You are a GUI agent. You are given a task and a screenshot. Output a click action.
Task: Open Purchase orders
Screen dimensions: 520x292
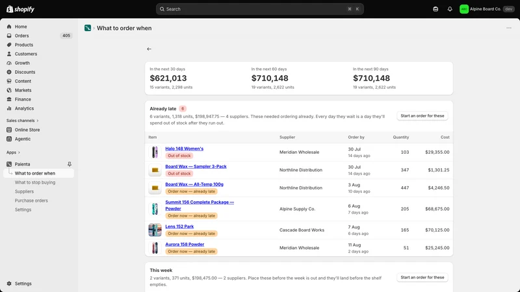[x=31, y=201]
